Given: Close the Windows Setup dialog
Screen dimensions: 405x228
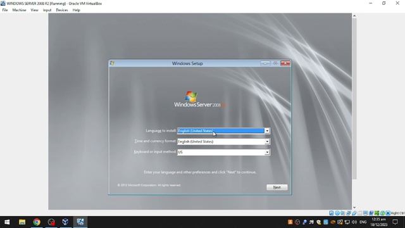Looking at the screenshot, I should tap(285, 63).
